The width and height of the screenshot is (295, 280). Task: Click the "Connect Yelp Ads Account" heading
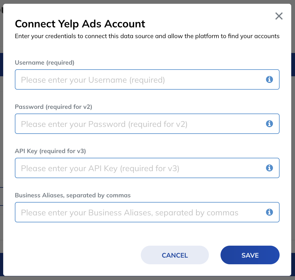tap(80, 24)
